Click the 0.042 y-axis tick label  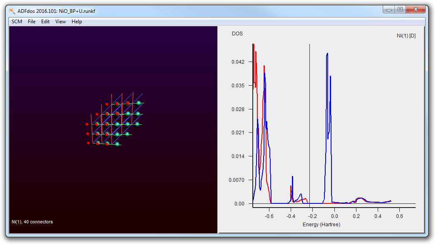[x=238, y=62]
